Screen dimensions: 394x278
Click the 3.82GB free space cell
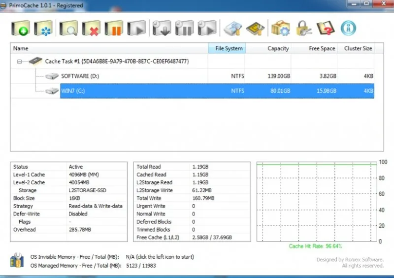tap(328, 76)
